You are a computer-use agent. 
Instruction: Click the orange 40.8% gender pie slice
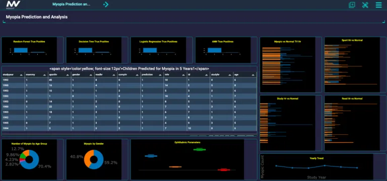click(87, 158)
